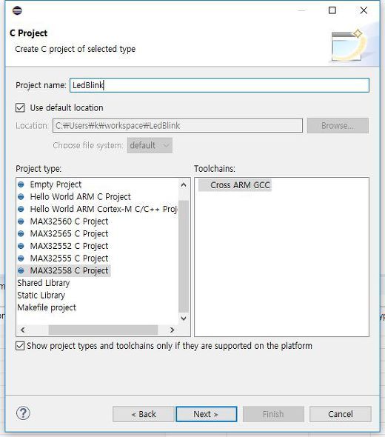Toggle the Use default location checkbox
Image resolution: width=385 pixels, height=437 pixels.
20,108
